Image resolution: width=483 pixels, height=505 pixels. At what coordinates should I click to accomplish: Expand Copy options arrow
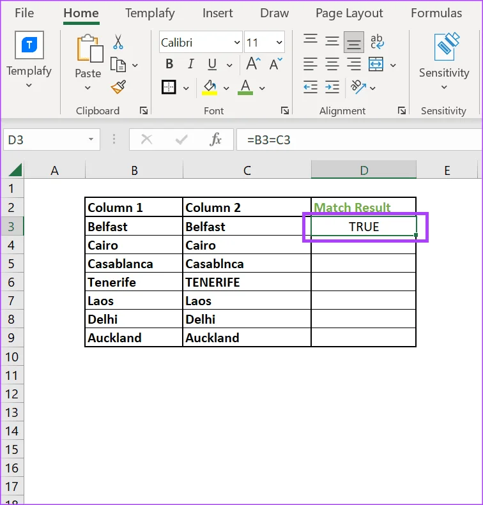point(135,65)
